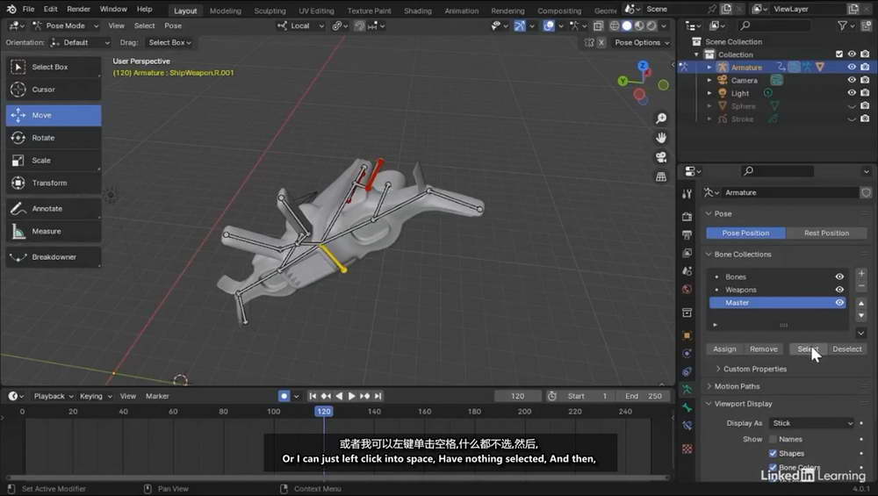878x496 pixels.
Task: Hide the Master collection eye
Action: [x=839, y=303]
